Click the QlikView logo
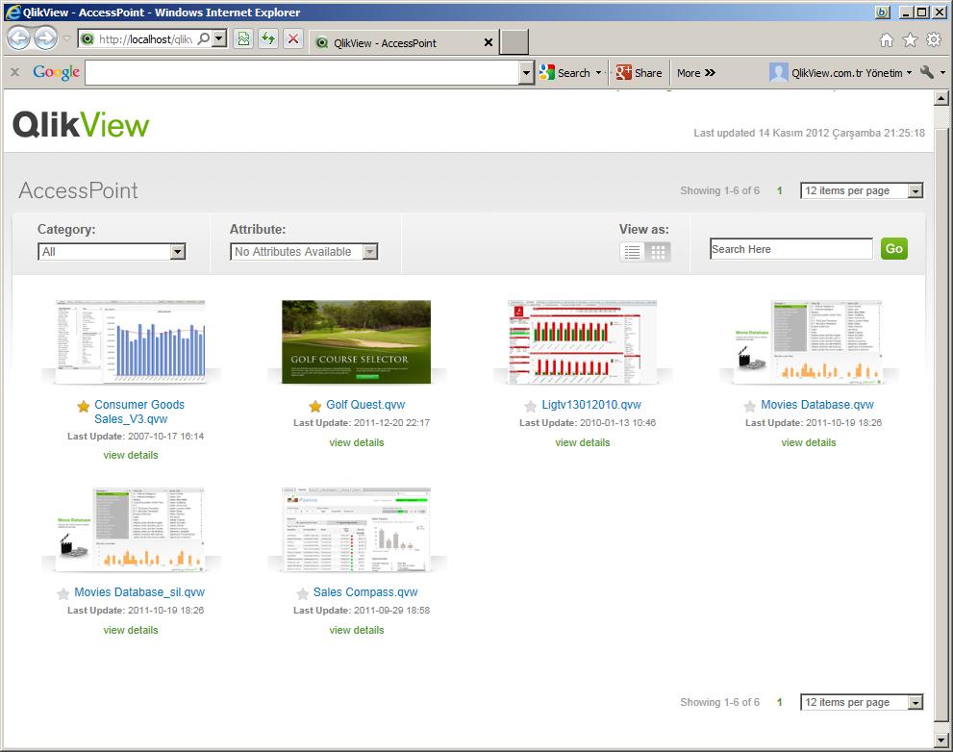This screenshot has height=752, width=953. pos(81,125)
